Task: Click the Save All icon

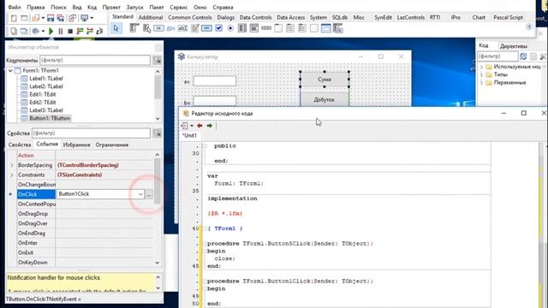Action: pyautogui.click(x=61, y=18)
